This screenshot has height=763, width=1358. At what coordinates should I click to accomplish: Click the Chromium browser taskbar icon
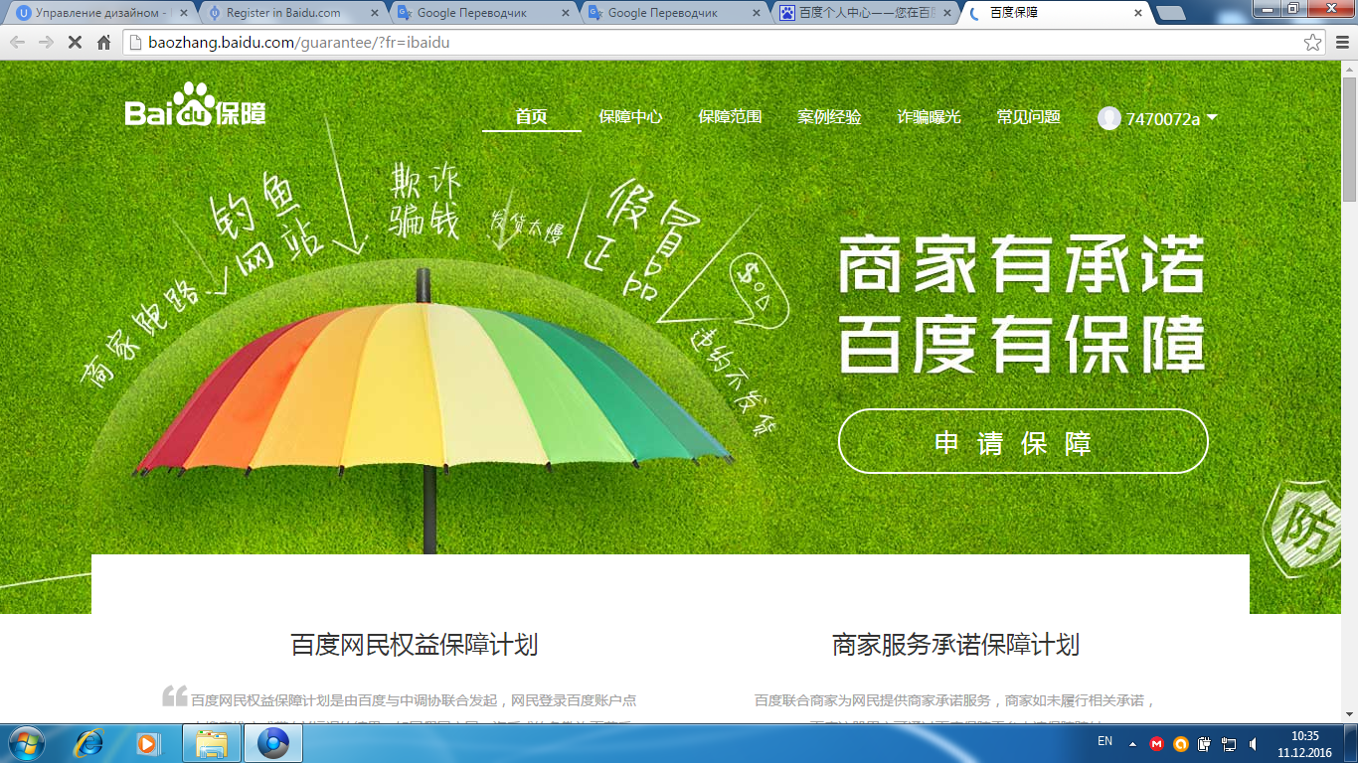click(x=273, y=743)
